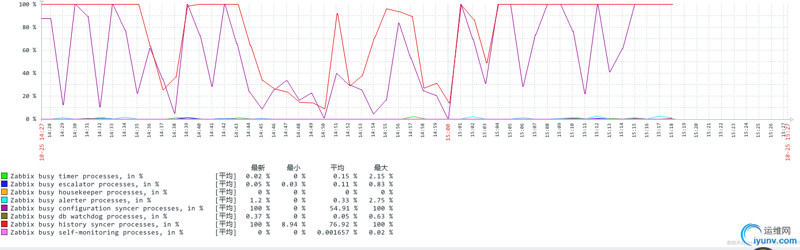
Task: Click the '15:18' time axis label
Action: (671, 130)
